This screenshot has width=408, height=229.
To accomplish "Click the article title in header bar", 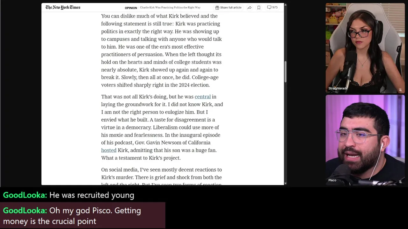I will [x=170, y=8].
